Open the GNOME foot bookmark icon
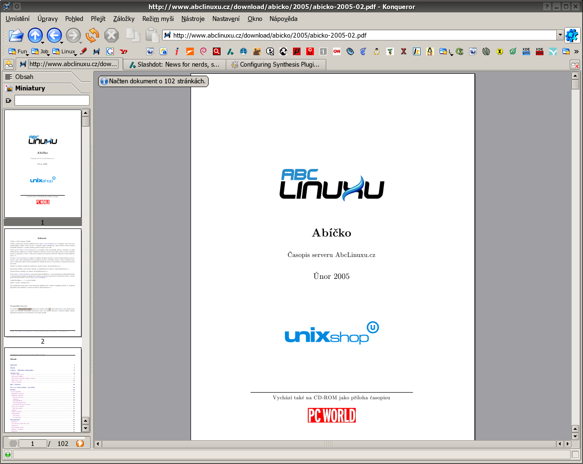Screen dimensions: 583x464 [363, 51]
